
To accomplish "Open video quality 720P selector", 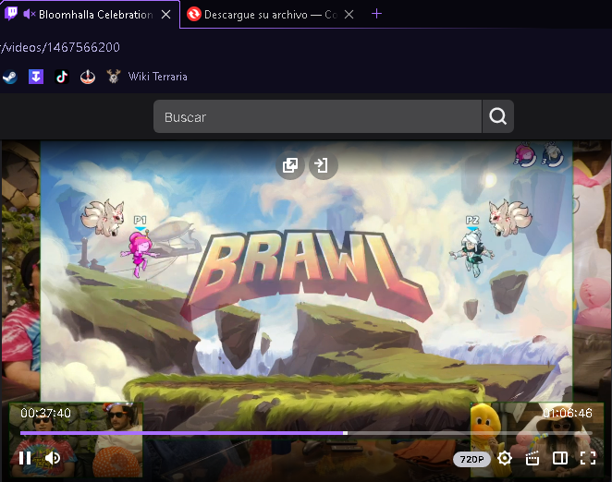I will coord(471,460).
